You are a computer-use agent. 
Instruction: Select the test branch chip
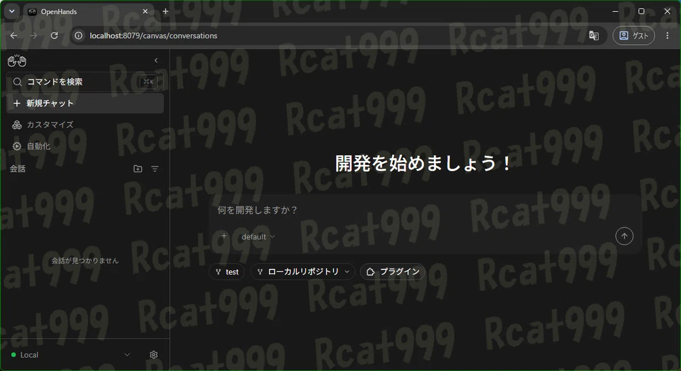pos(227,272)
